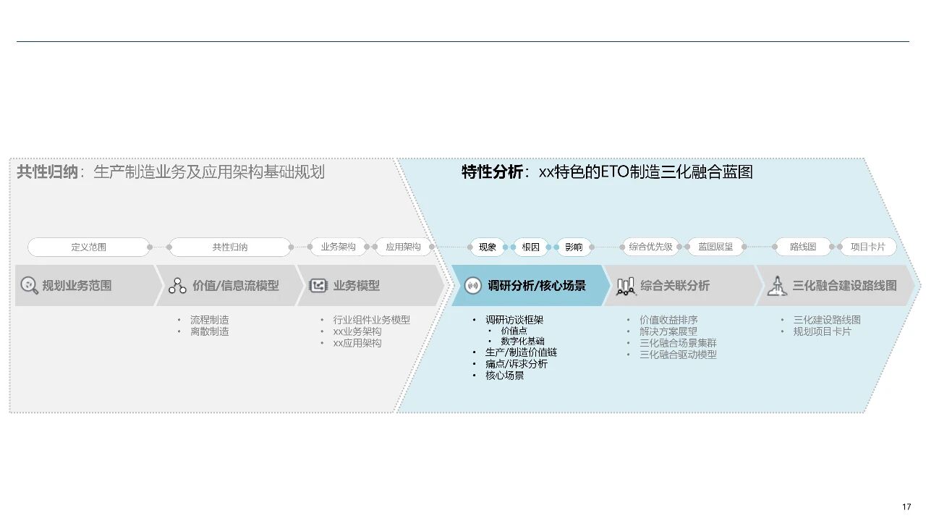Viewport: 926px width, 521px height.
Task: Click the 现象 pill
Action: pos(488,247)
